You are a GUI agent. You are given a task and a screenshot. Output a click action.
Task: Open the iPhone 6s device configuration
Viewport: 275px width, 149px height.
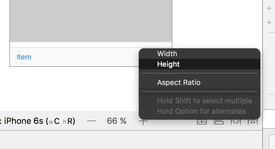click(39, 121)
